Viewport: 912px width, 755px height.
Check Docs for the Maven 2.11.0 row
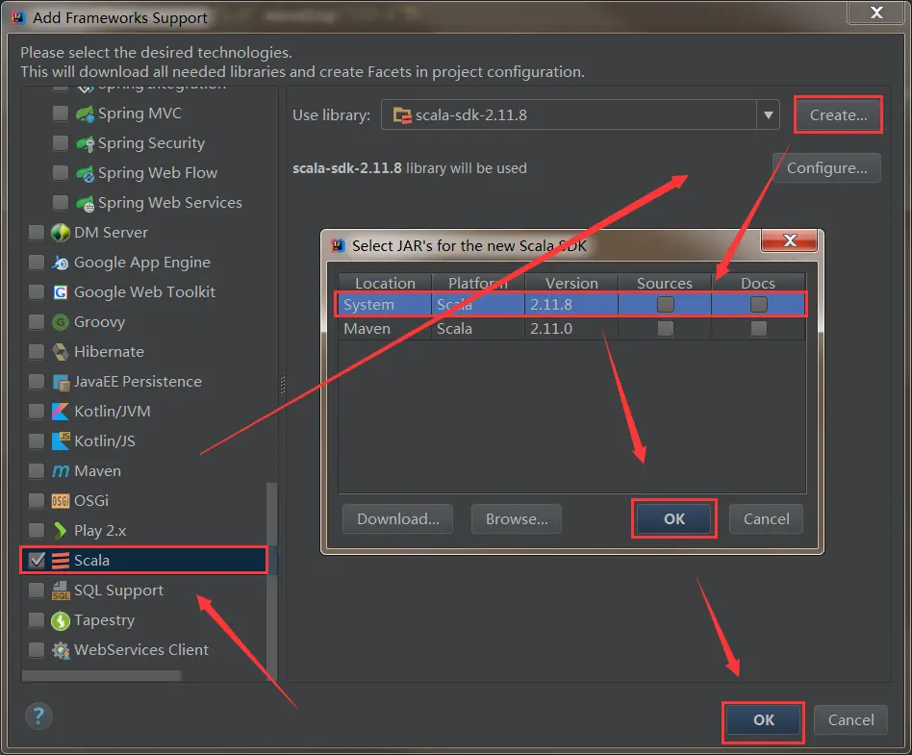coord(758,329)
